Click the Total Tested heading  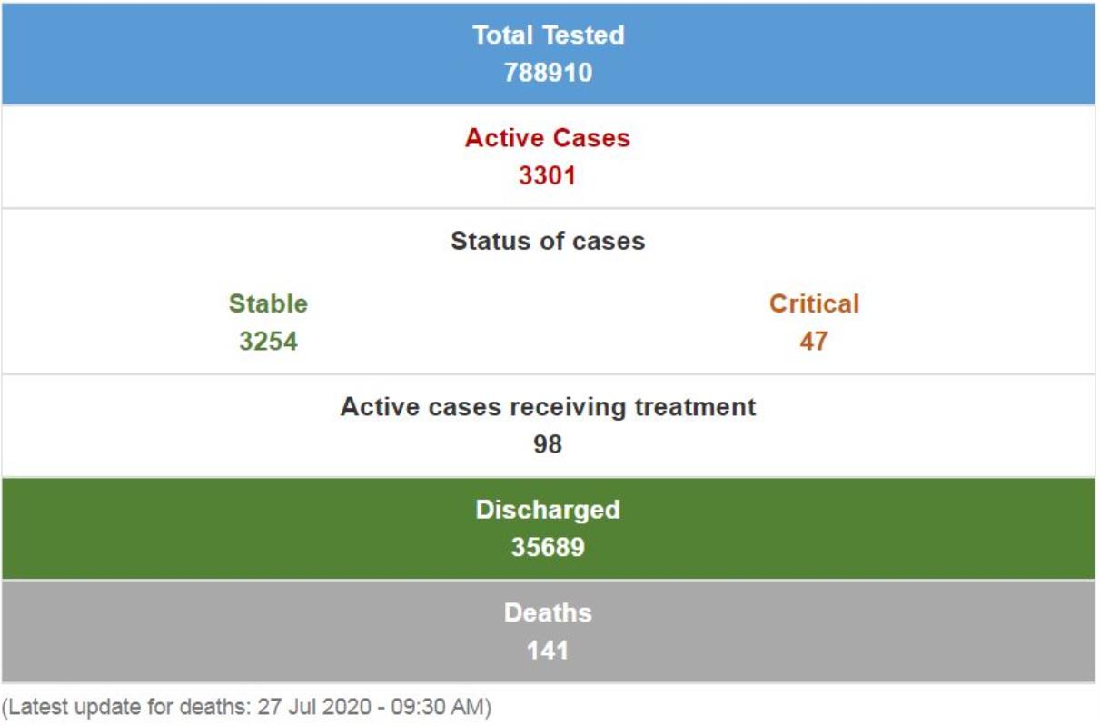pos(548,35)
